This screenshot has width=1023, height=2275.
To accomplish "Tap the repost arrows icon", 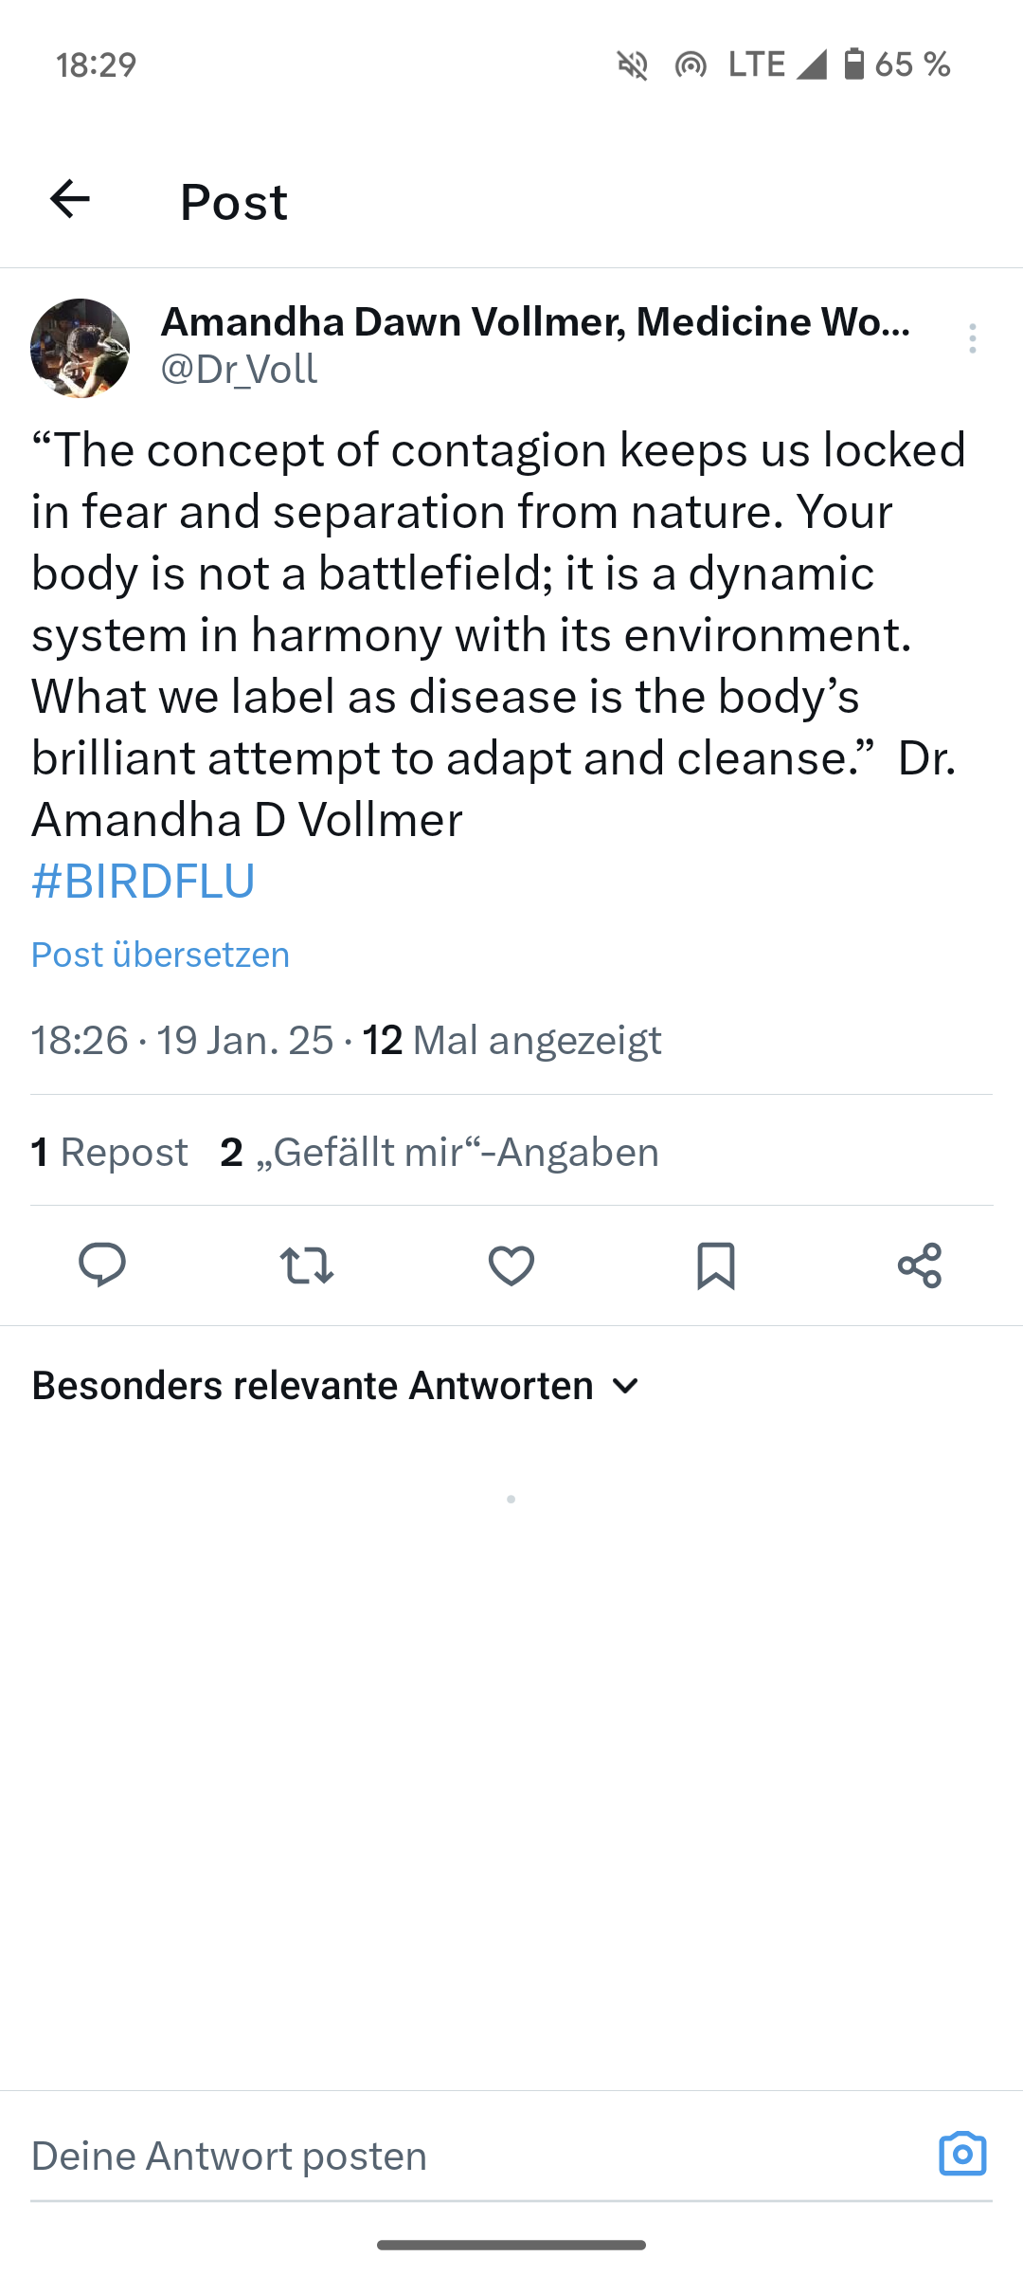I will pos(307,1265).
